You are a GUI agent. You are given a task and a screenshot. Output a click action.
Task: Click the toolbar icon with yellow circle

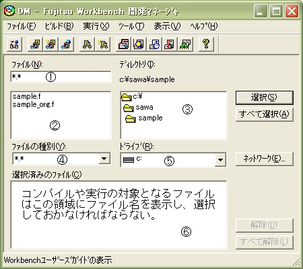coord(139,44)
